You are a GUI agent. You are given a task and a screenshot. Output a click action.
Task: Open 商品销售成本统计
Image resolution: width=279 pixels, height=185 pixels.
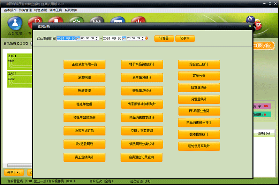tap(142, 118)
